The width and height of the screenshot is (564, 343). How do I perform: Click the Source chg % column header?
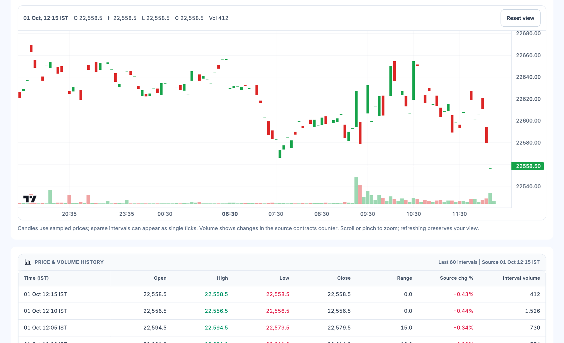point(456,278)
